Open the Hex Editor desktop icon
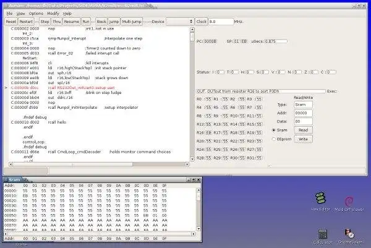Viewport: 371px width, 248px height. pos(320,202)
